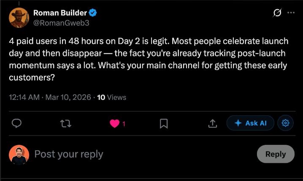Click the reply speech bubble icon
Viewport: 303px width, 181px height.
click(17, 123)
